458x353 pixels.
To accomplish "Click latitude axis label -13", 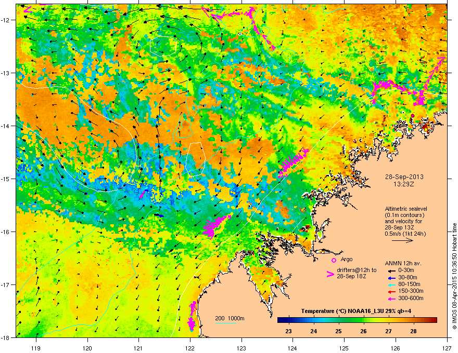I will (x=6, y=73).
